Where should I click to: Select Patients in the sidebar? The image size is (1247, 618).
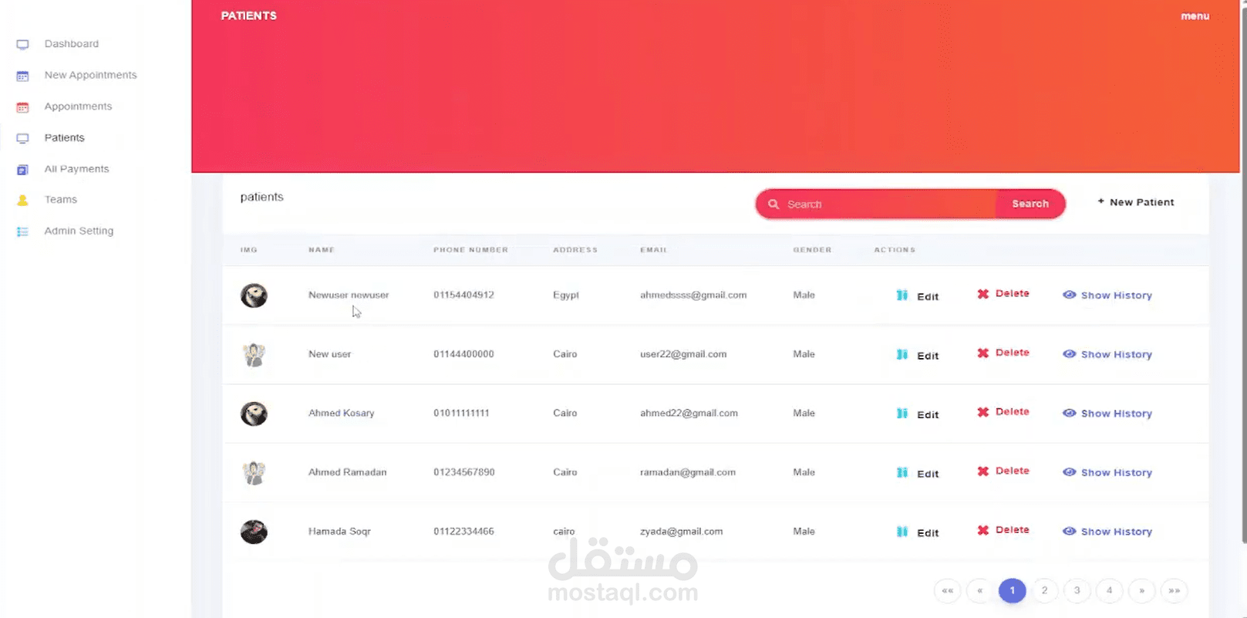coord(64,137)
